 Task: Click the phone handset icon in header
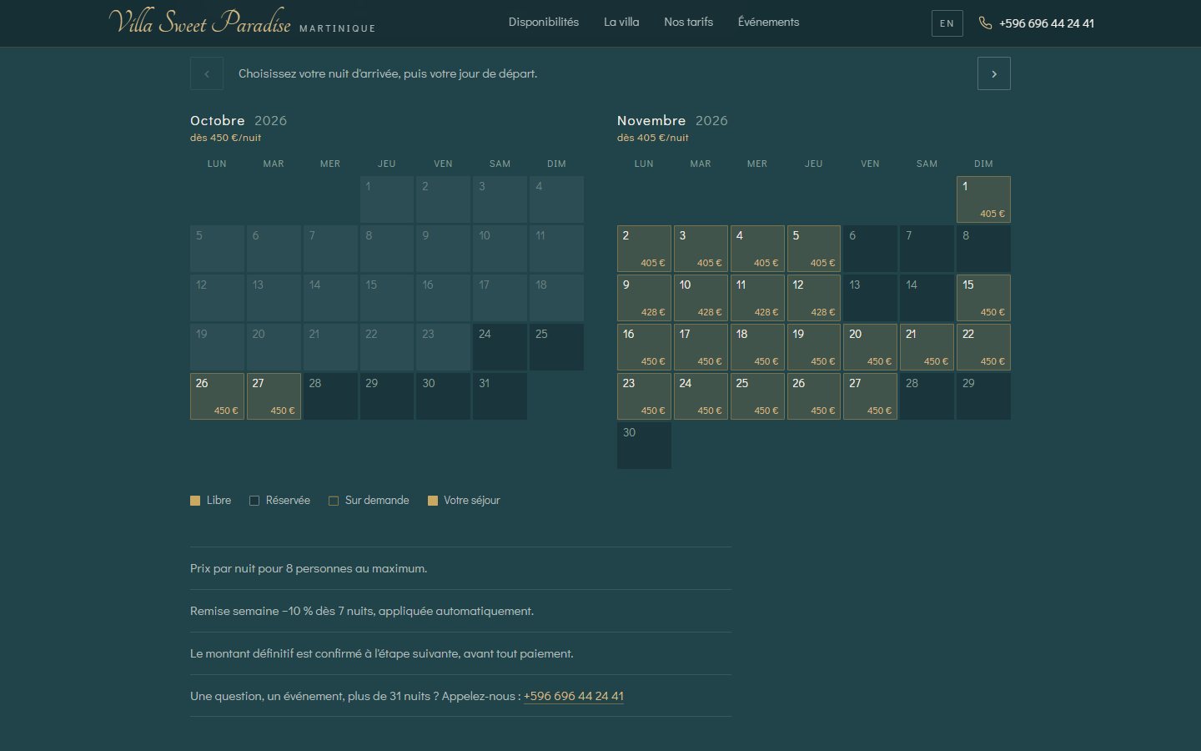(985, 23)
